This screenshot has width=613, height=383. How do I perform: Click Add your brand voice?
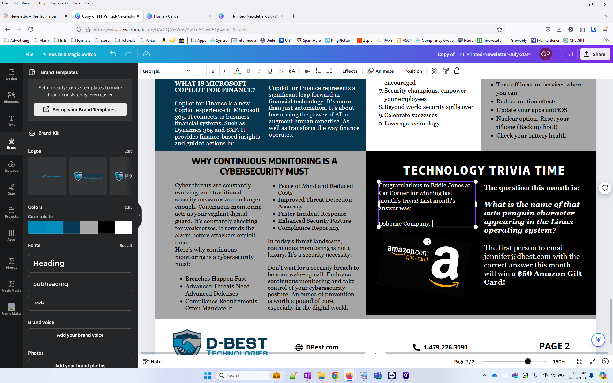click(80, 335)
